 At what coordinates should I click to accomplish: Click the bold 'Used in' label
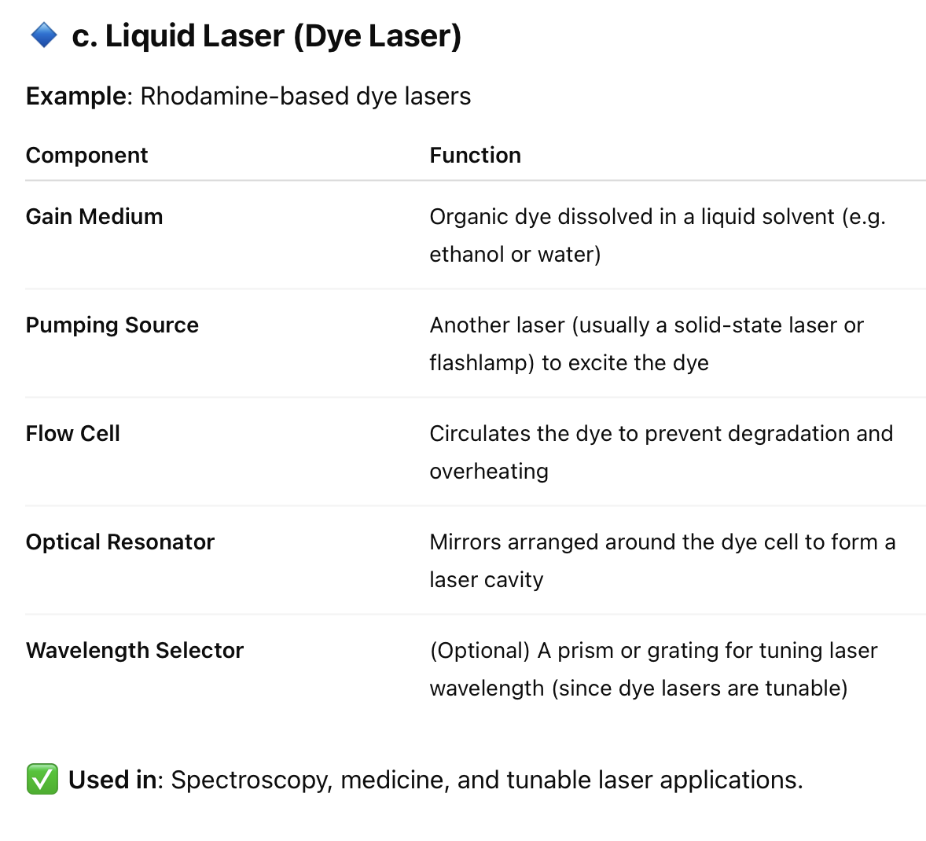(113, 780)
